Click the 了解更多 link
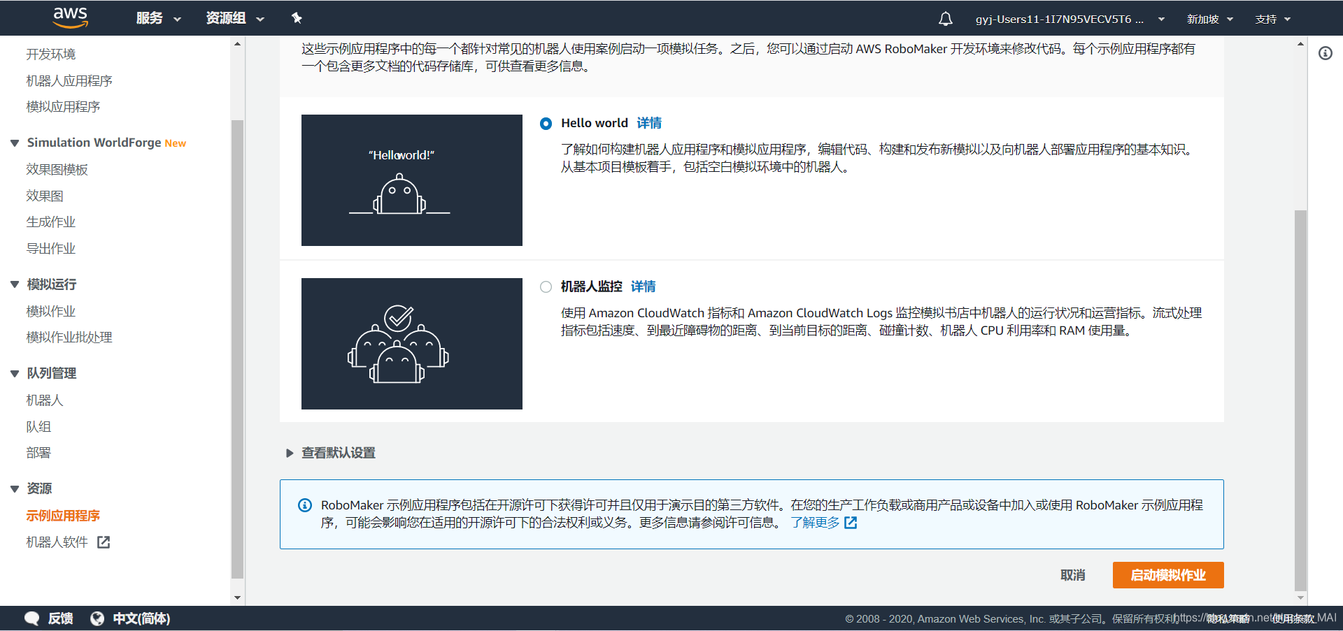Viewport: 1343px width, 631px height. 815,523
